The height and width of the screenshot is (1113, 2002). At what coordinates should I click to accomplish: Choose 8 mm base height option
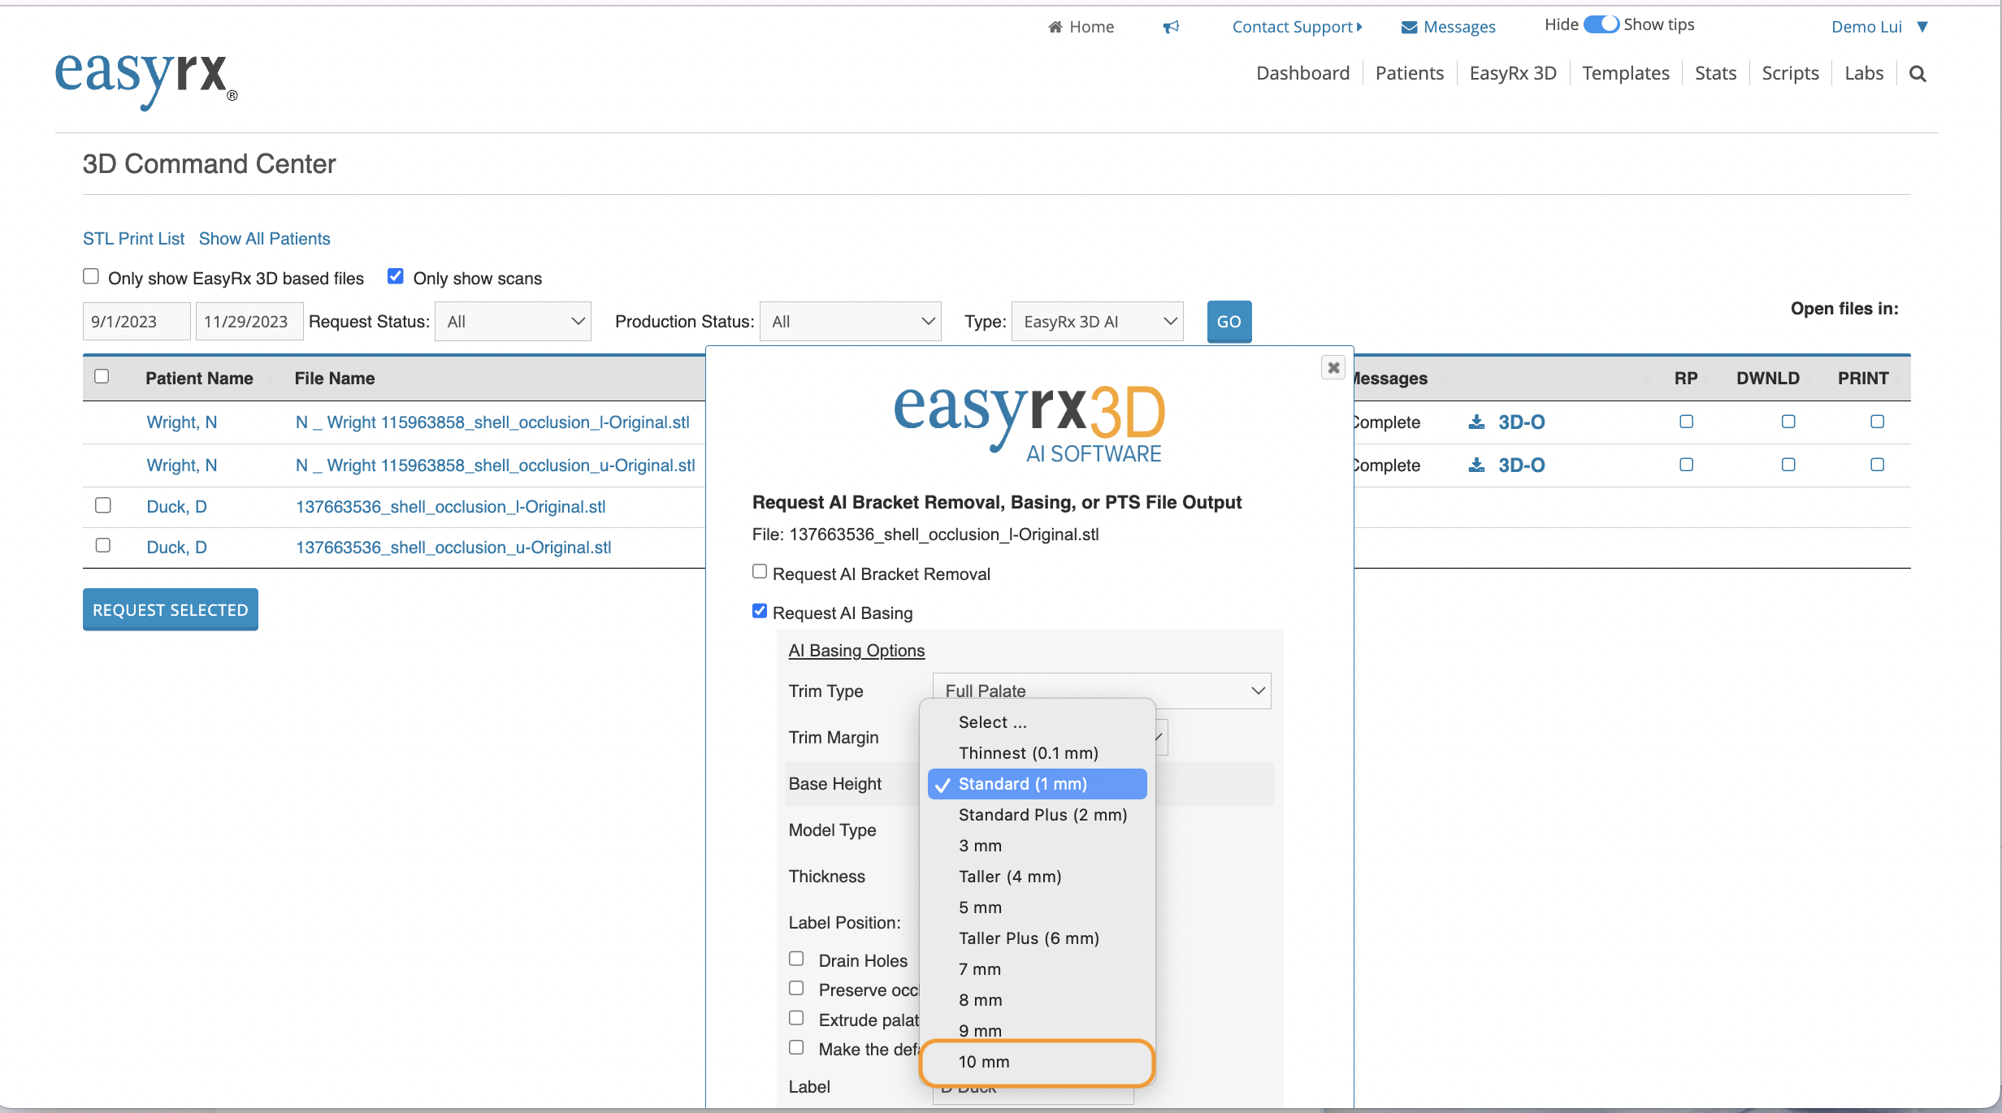pos(1038,1000)
